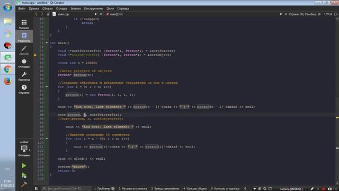
Task: Click the commented sort line 94
Action: 91,119
